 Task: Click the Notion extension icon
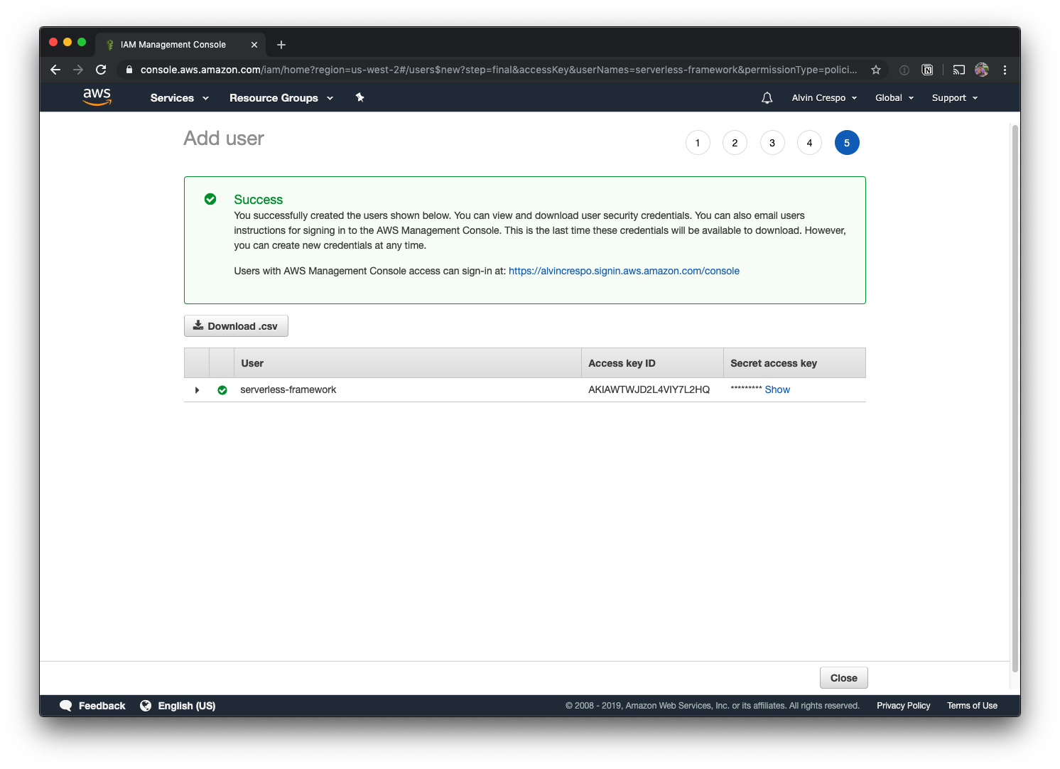click(927, 70)
